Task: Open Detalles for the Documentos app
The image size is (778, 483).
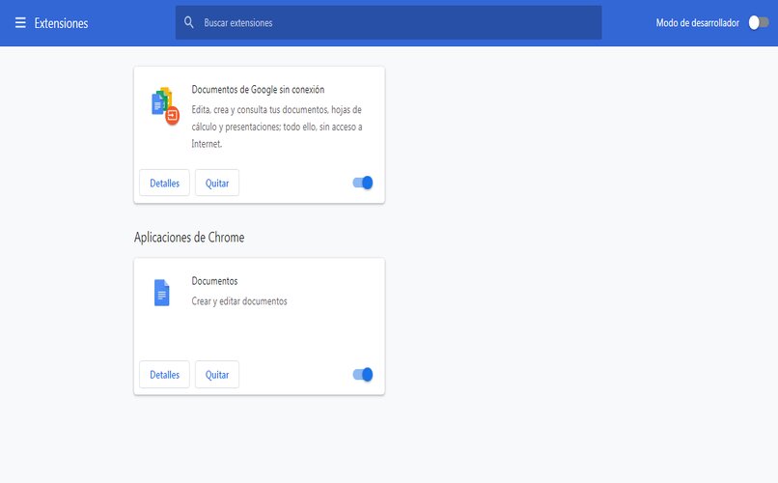Action: (x=164, y=374)
